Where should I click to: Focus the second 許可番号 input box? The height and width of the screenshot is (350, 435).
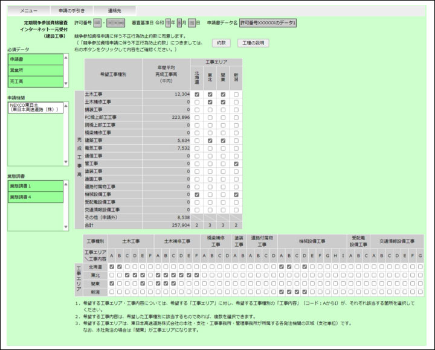tap(115, 23)
